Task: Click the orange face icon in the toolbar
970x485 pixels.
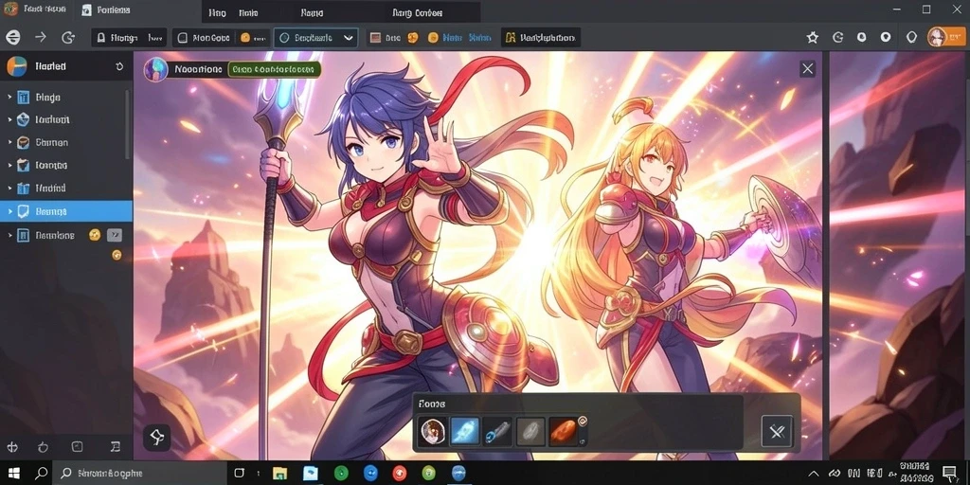Action: [413, 38]
